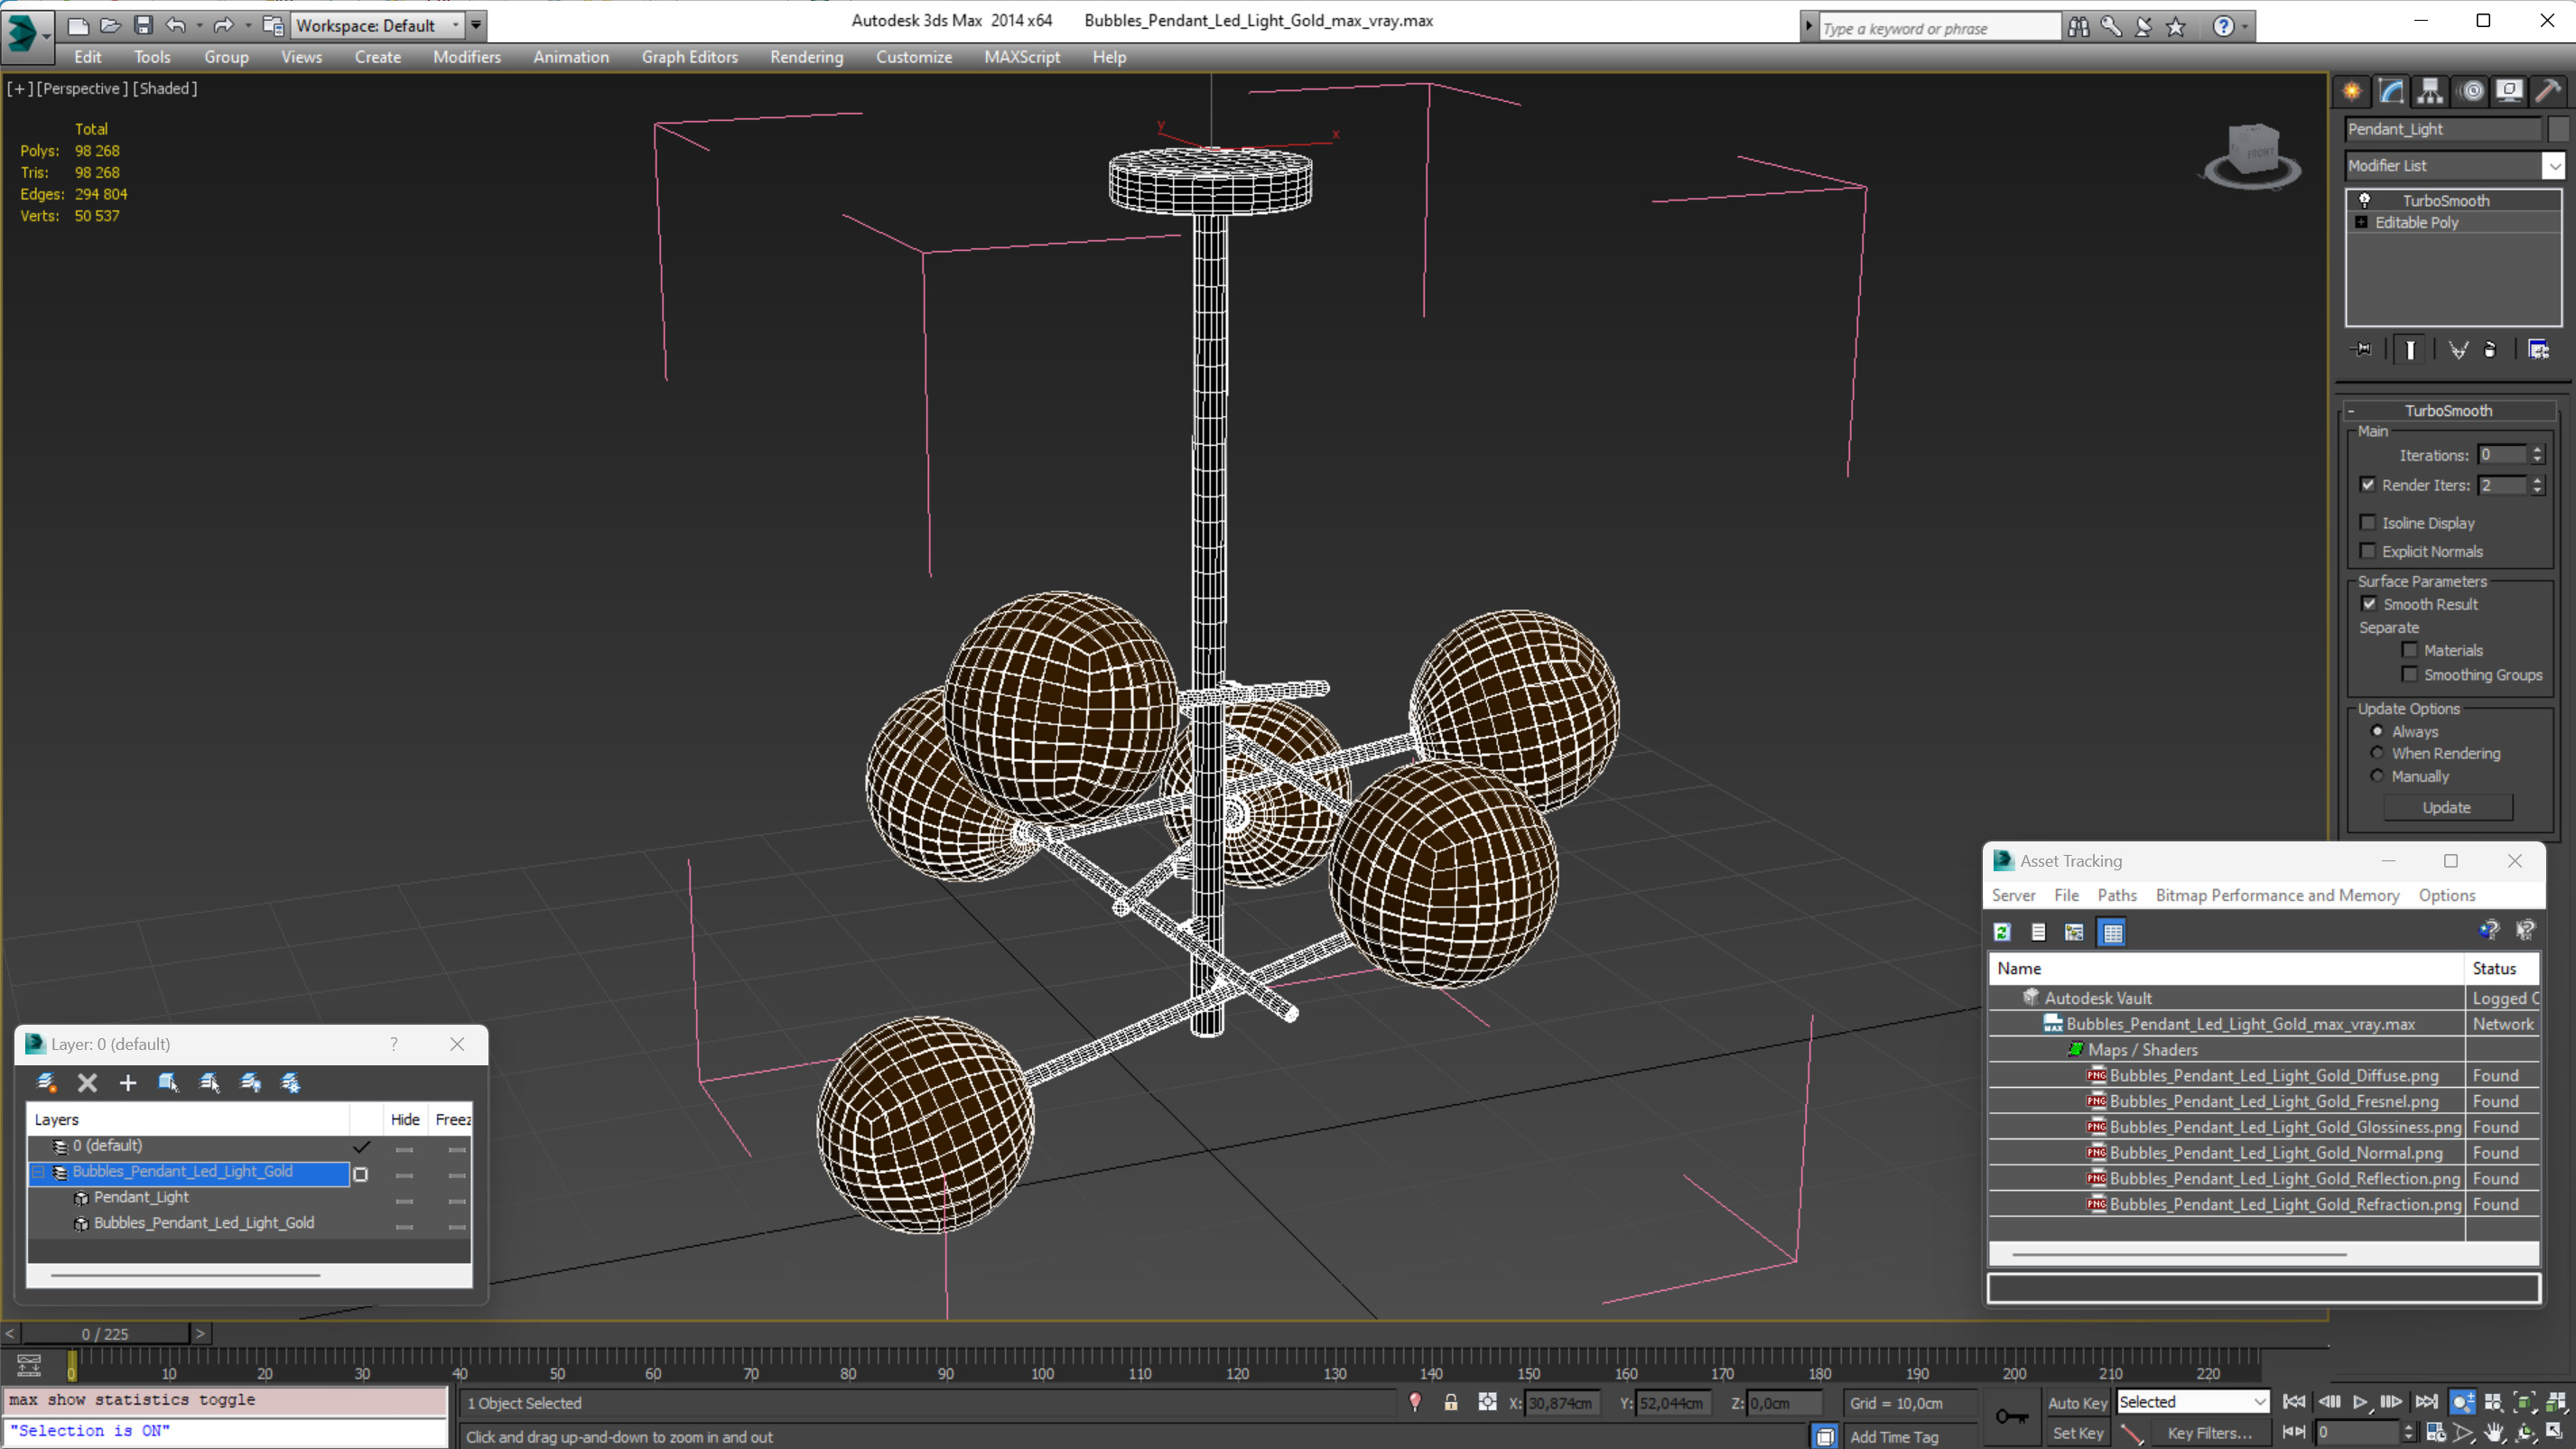
Task: Open the Display command panel tab
Action: pos(2509,92)
